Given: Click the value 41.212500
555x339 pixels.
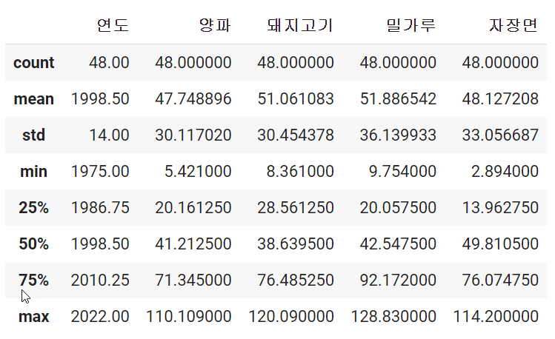Looking at the screenshot, I should coord(193,244).
